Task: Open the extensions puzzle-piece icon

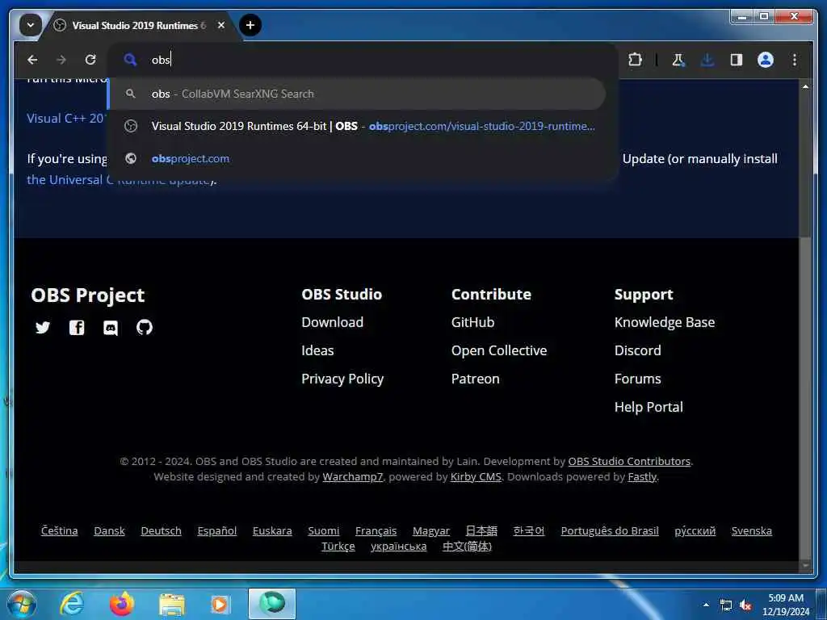Action: 635,60
